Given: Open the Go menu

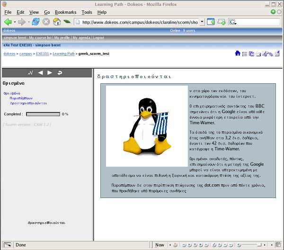Looking at the screenshot, I should 47,12.
